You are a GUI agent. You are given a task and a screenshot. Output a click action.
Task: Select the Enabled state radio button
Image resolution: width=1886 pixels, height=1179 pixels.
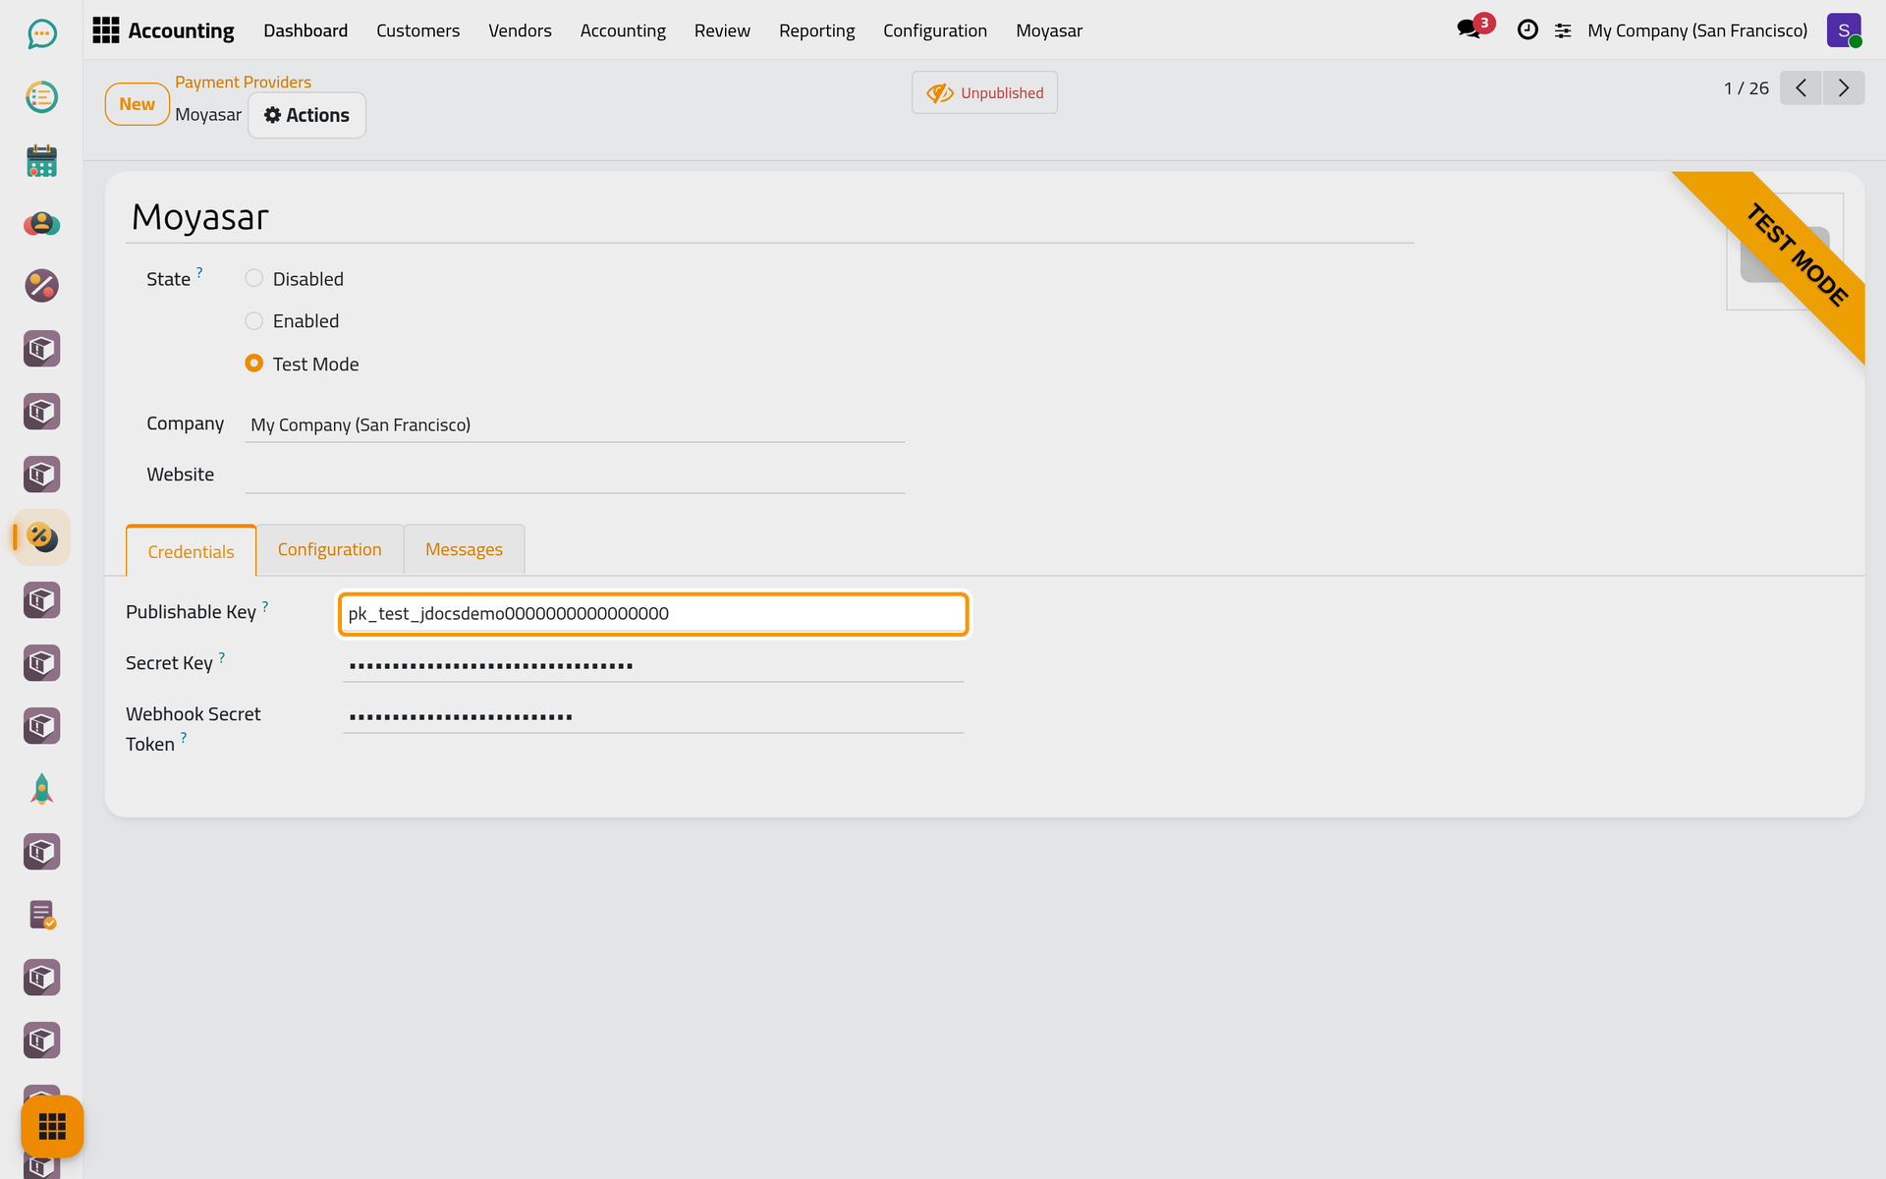click(253, 320)
